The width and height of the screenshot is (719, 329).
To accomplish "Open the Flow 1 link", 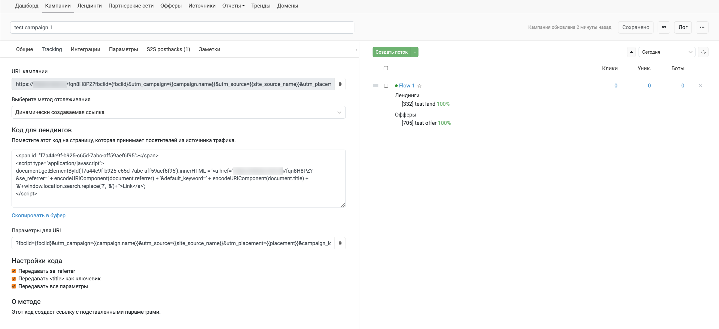I will pyautogui.click(x=406, y=86).
